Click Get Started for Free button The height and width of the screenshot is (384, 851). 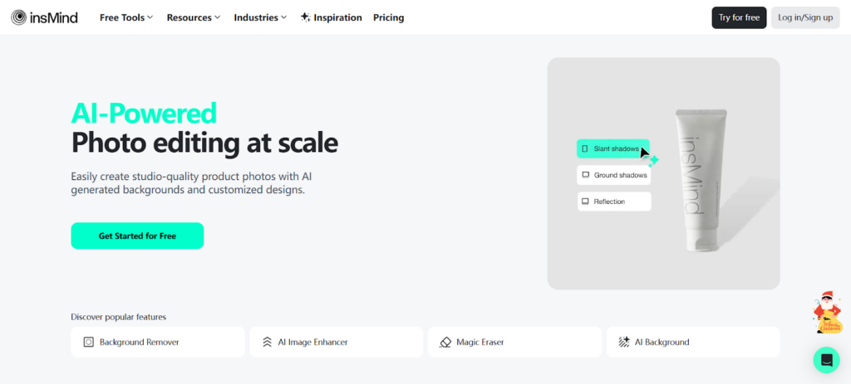point(137,236)
